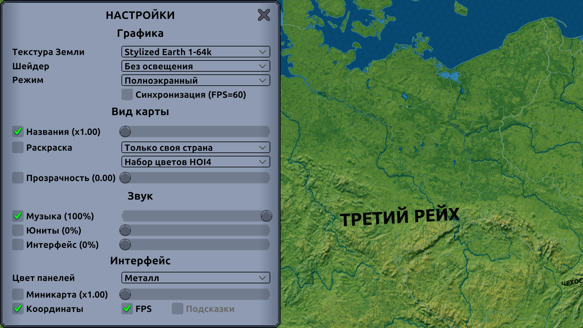Open the Текстура Земли dropdown
This screenshot has width=583, height=328.
(196, 52)
